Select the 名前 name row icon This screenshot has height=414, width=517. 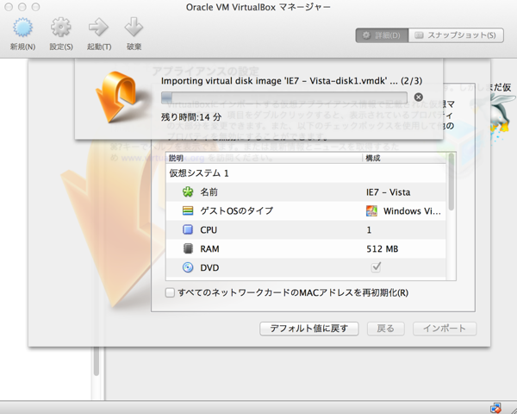coord(188,191)
